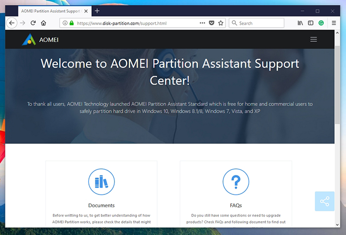The height and width of the screenshot is (235, 346).
Task: Click the floating share button
Action: [x=325, y=201]
